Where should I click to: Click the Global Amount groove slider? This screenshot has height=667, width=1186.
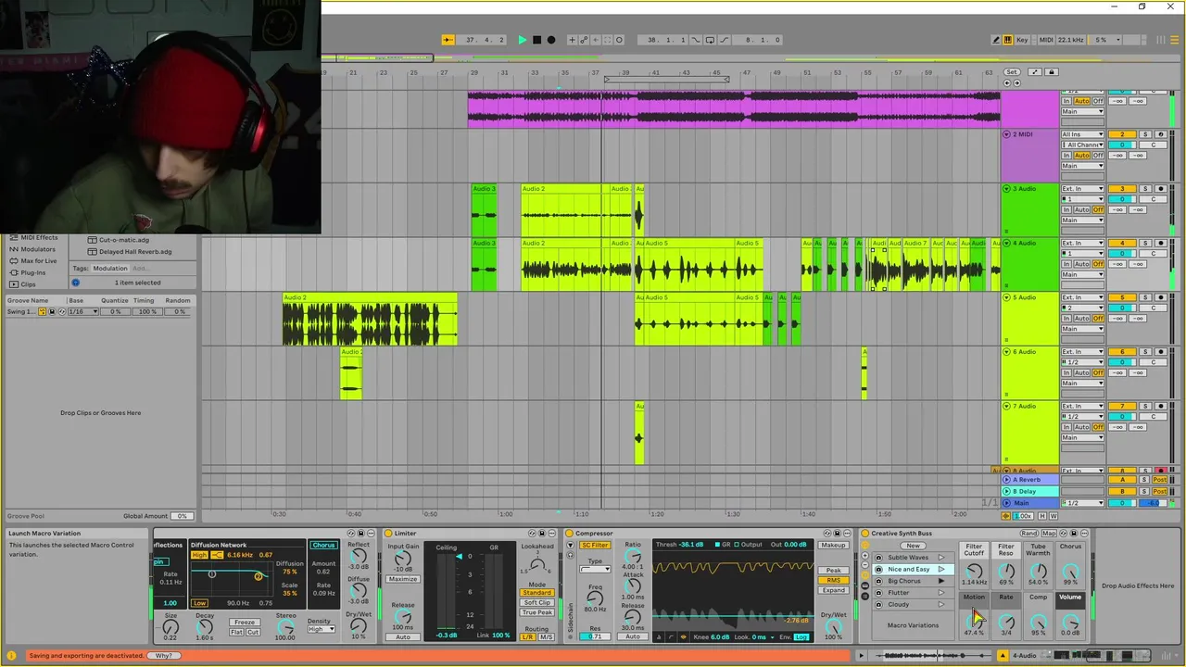pyautogui.click(x=182, y=516)
